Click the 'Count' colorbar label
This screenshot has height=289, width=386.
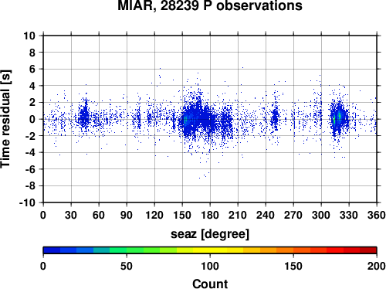click(x=210, y=284)
